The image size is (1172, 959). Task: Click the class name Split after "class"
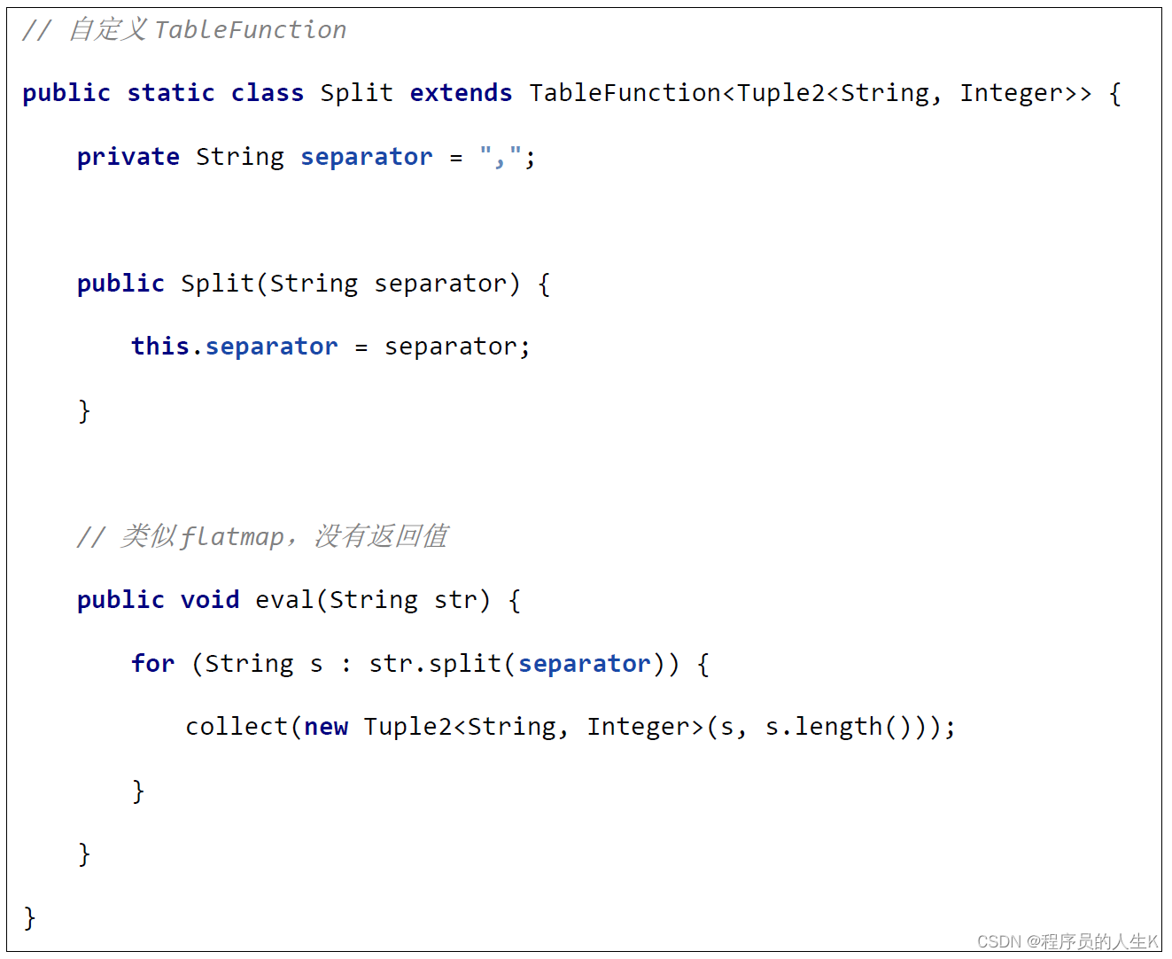pos(356,93)
